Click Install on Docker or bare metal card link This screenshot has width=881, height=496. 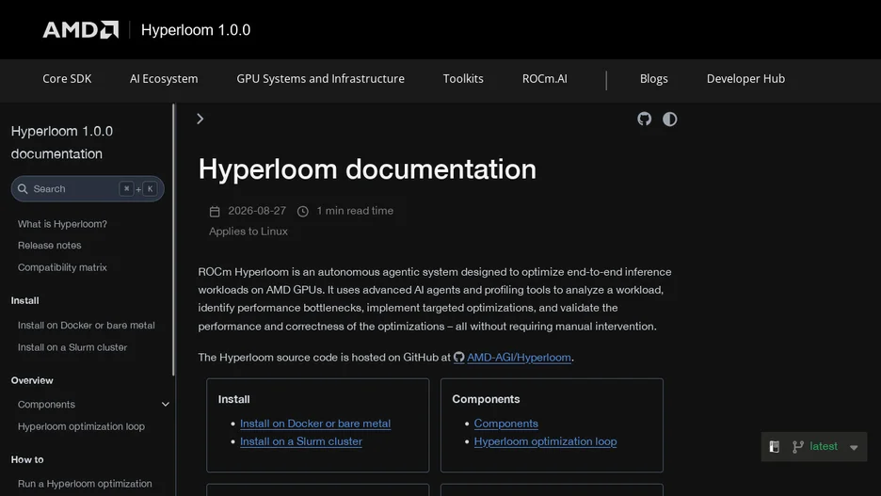tap(315, 424)
